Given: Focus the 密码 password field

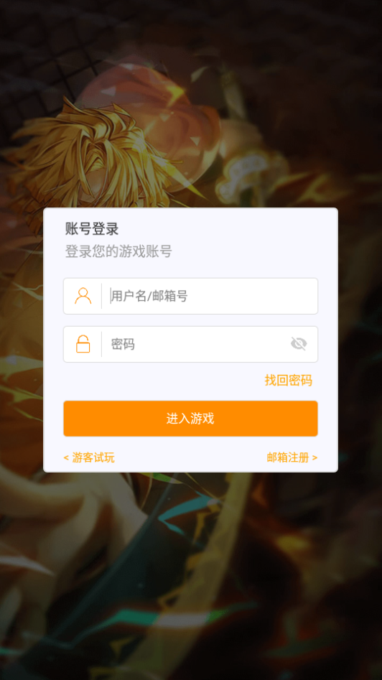Looking at the screenshot, I should pyautogui.click(x=191, y=345).
